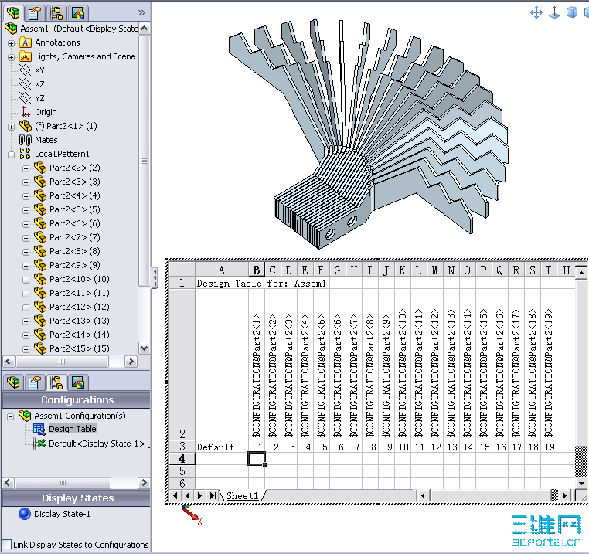This screenshot has width=589, height=554.
Task: Open lower pane FeatureManager tab
Action: [x=13, y=382]
